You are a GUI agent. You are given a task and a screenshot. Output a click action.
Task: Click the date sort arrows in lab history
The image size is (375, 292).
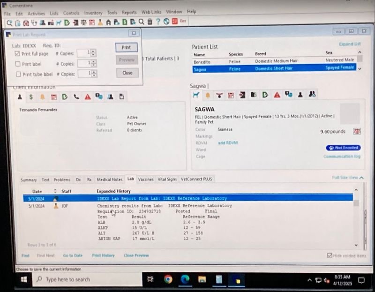(x=55, y=191)
